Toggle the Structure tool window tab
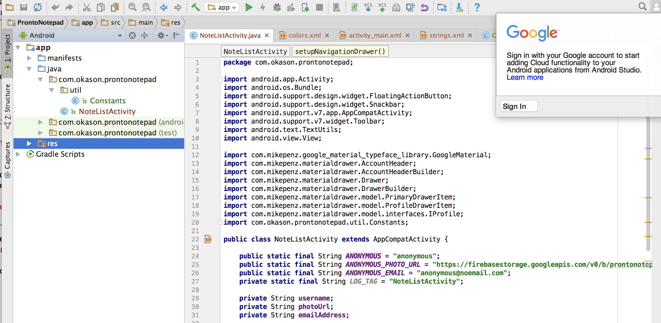This screenshot has height=323, width=661. coord(7,103)
